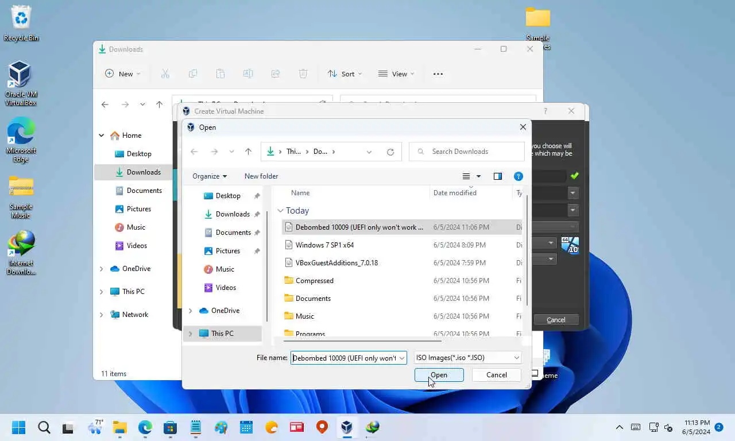Click the Delete trash icon in Downloads window
Screen dimensions: 735x441
tap(303, 73)
